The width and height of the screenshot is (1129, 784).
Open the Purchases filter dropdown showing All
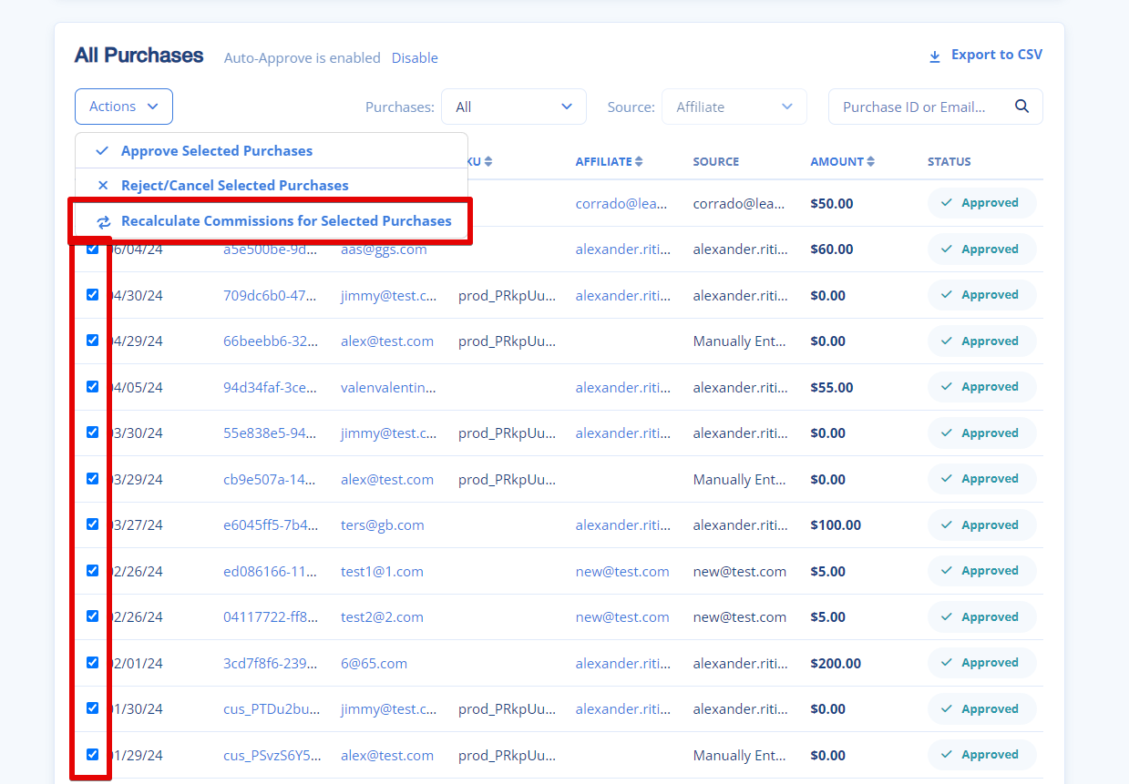(x=513, y=106)
